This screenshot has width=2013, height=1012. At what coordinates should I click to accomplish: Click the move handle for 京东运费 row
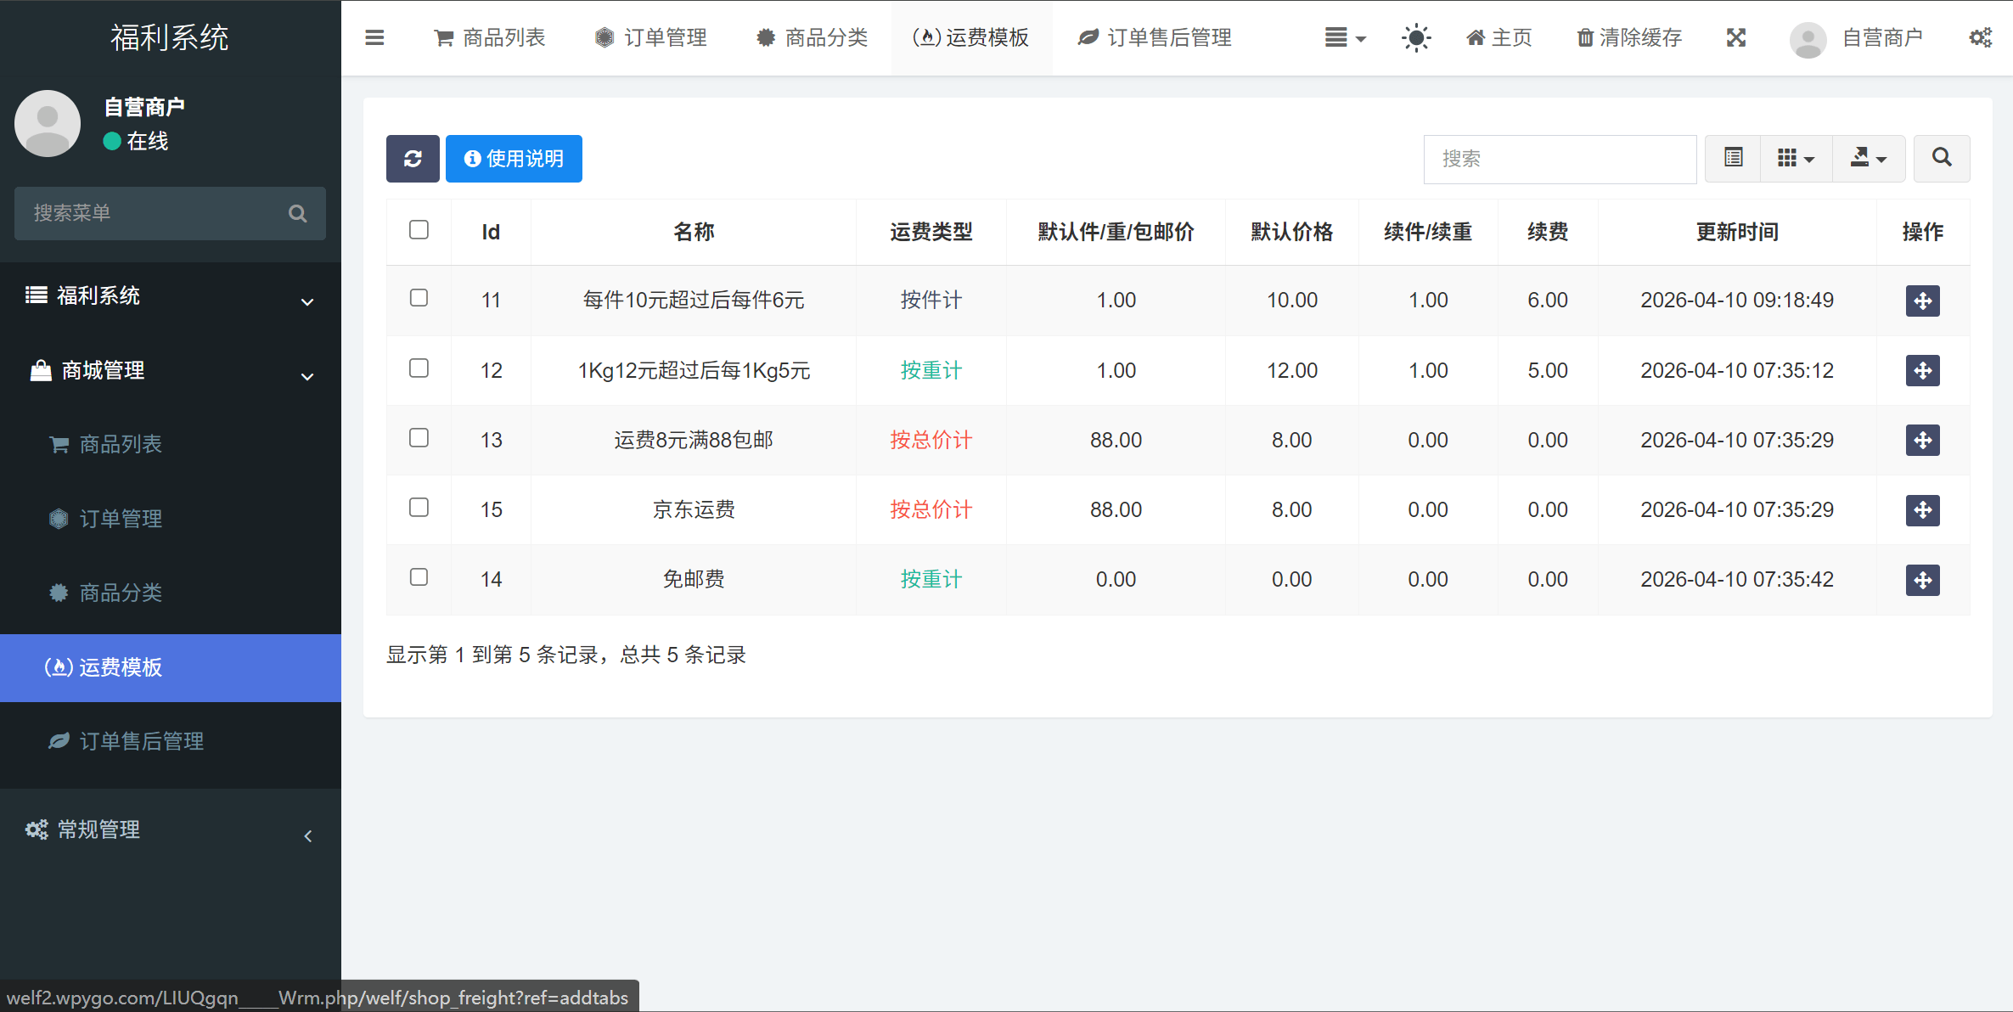(x=1922, y=509)
